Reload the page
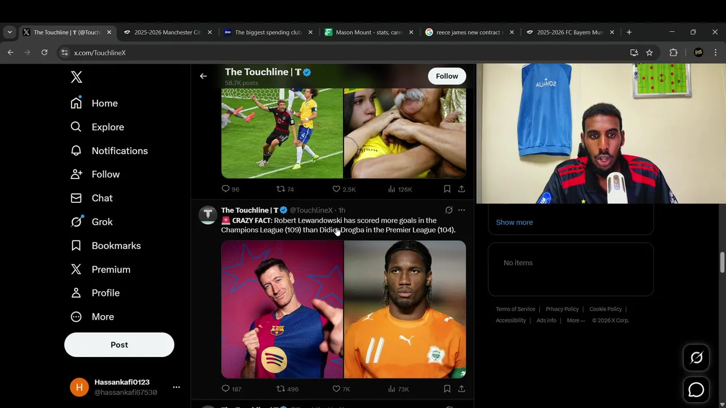 pos(44,53)
